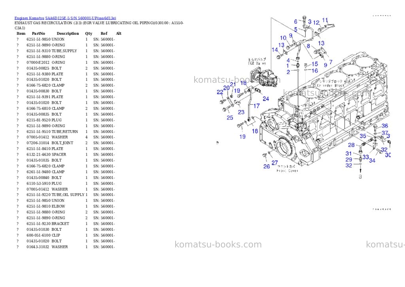
Task: Select part number 01435-01035 BOLT
Action: pyautogui.click(x=44, y=160)
